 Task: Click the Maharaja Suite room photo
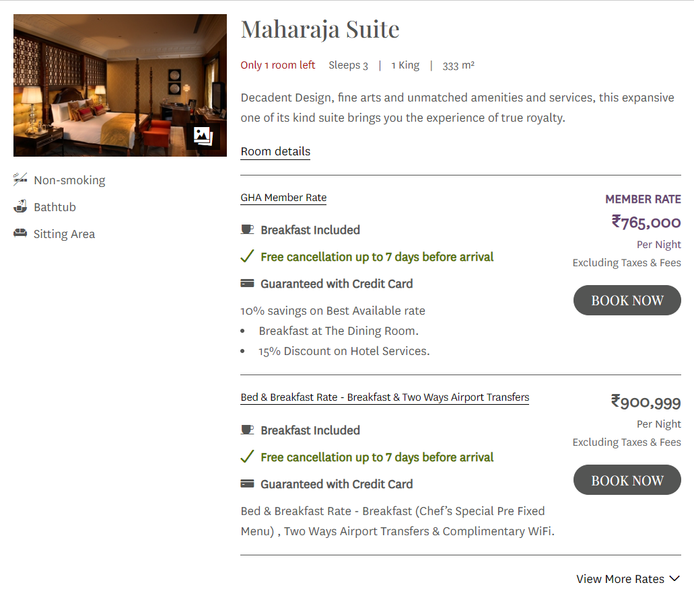(x=120, y=85)
